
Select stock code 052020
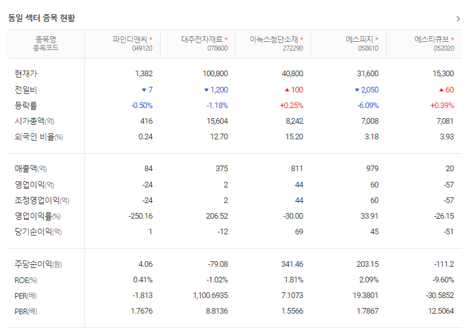pos(444,48)
